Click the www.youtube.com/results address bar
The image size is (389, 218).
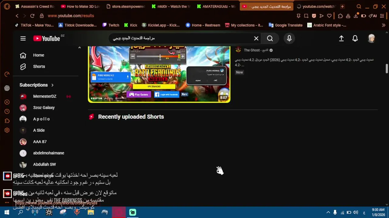pyautogui.click(x=71, y=16)
